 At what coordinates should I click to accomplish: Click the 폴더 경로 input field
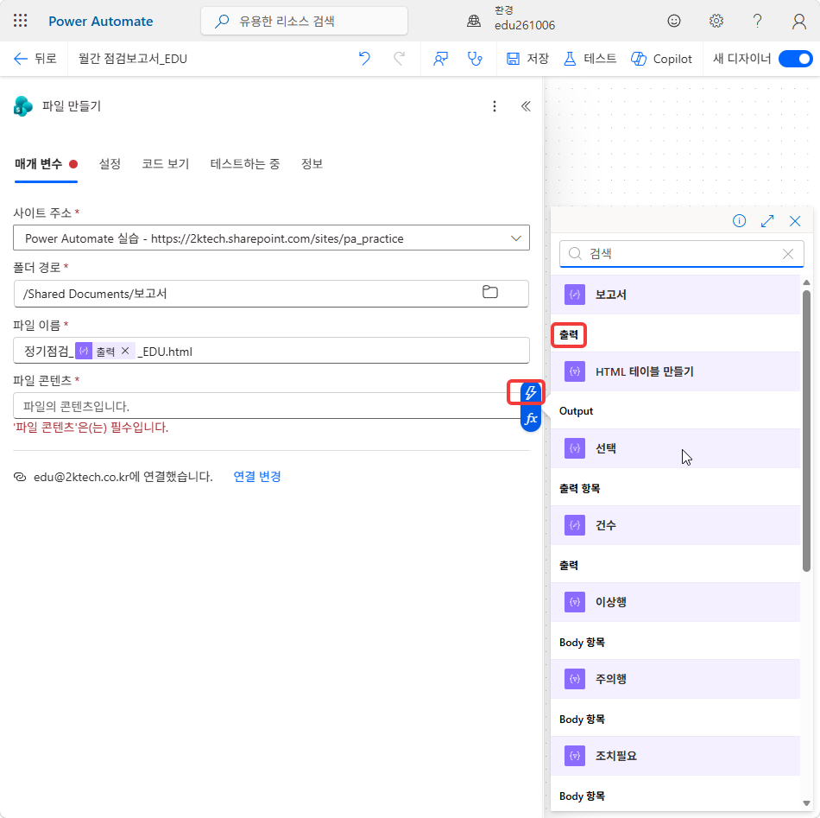pyautogui.click(x=271, y=294)
